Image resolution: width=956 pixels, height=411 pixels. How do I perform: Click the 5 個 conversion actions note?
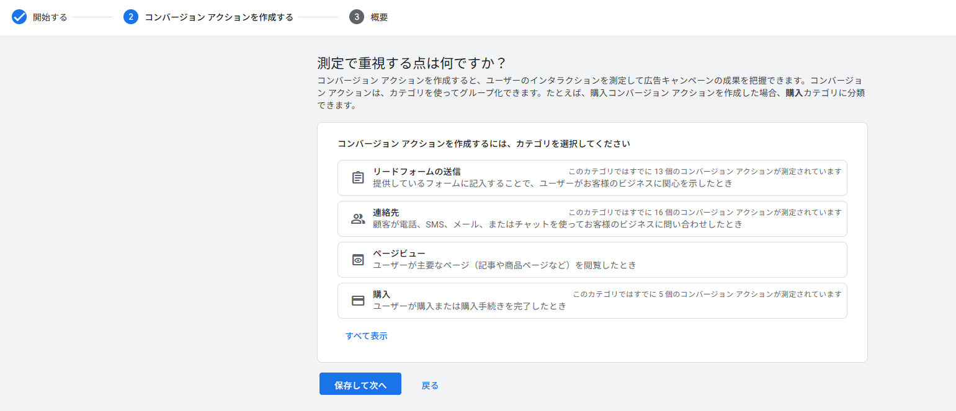[x=707, y=294]
